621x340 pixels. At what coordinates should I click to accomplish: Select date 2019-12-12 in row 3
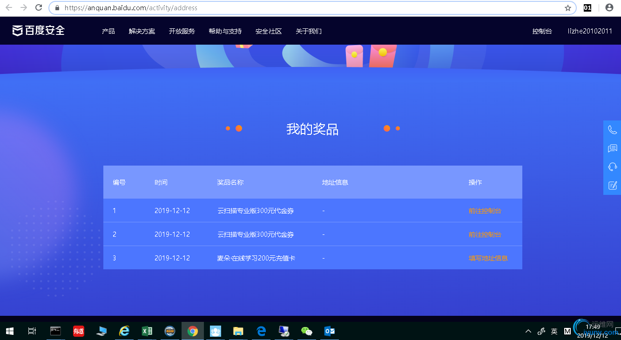point(172,258)
